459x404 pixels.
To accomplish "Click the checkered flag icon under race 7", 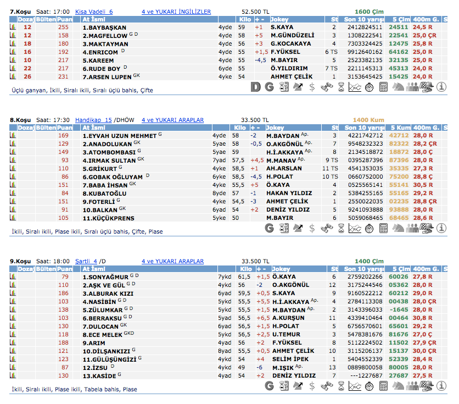I will 427,87.
